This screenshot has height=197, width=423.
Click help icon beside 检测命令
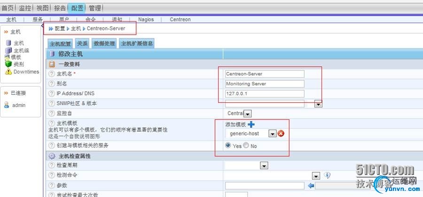(x=52, y=175)
